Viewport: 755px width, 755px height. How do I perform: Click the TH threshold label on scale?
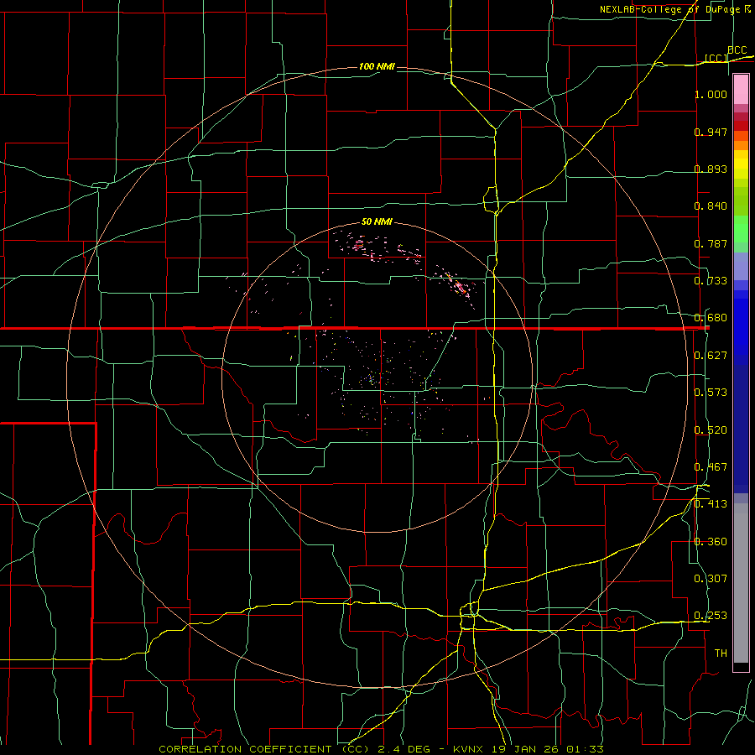721,653
